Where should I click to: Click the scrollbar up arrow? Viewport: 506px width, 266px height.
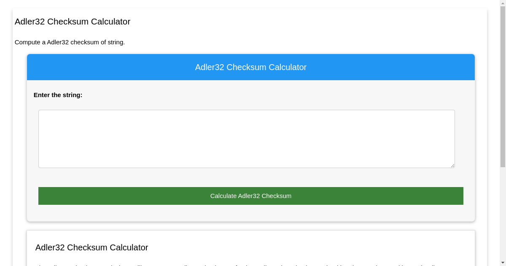(503, 3)
